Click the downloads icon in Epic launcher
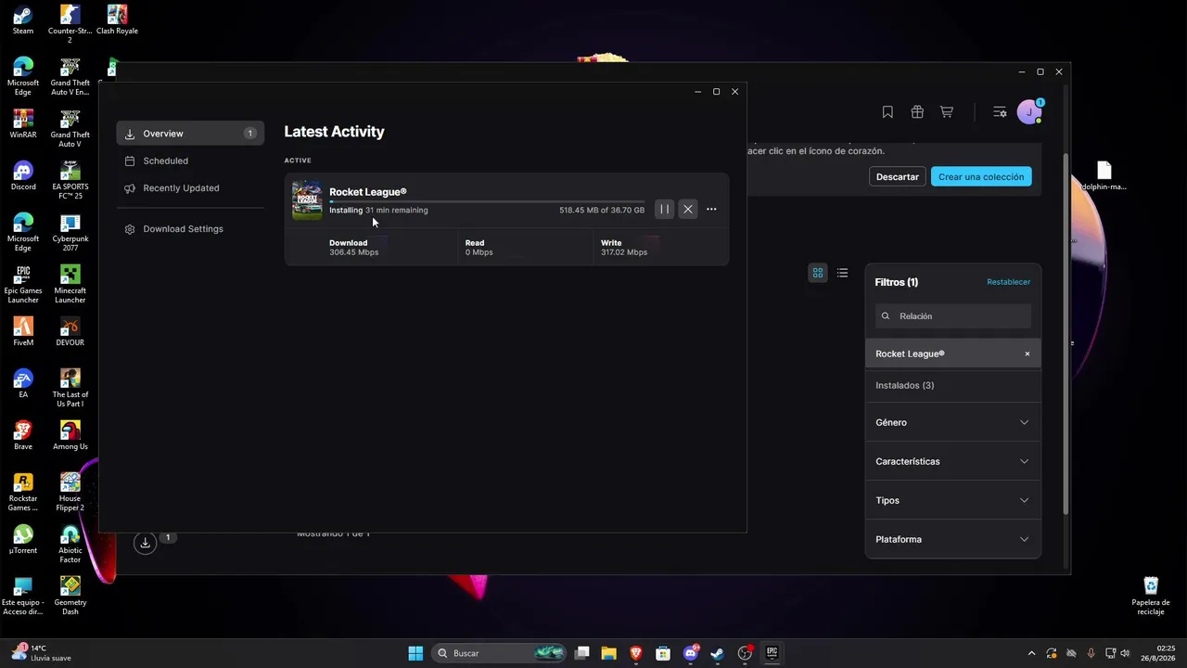1187x668 pixels. [x=145, y=543]
